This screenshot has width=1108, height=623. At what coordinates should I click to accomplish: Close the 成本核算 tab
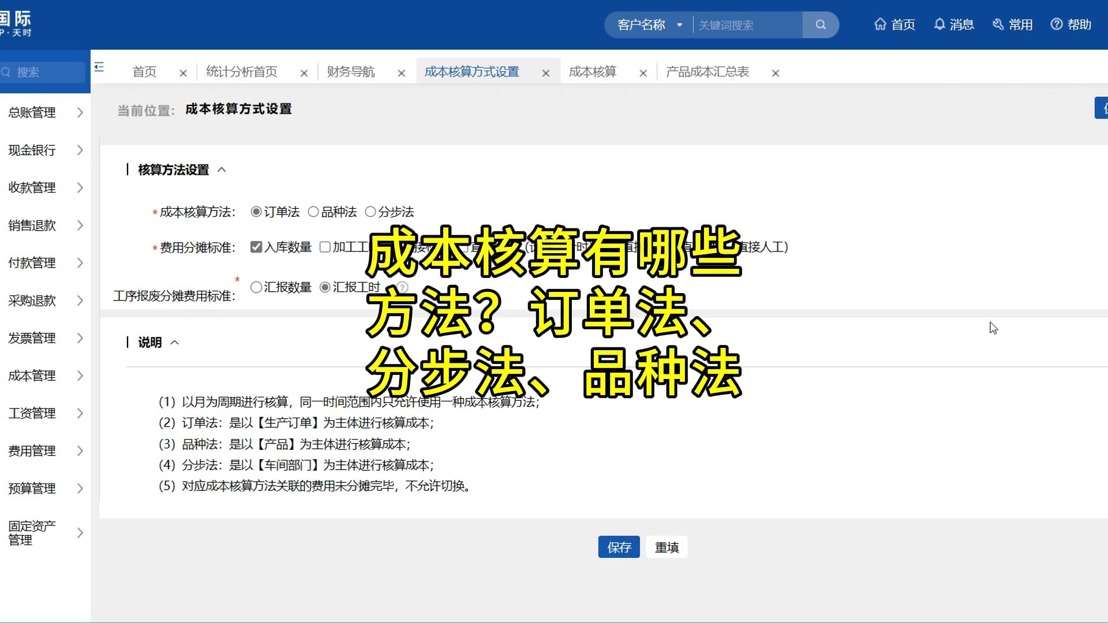pyautogui.click(x=643, y=73)
